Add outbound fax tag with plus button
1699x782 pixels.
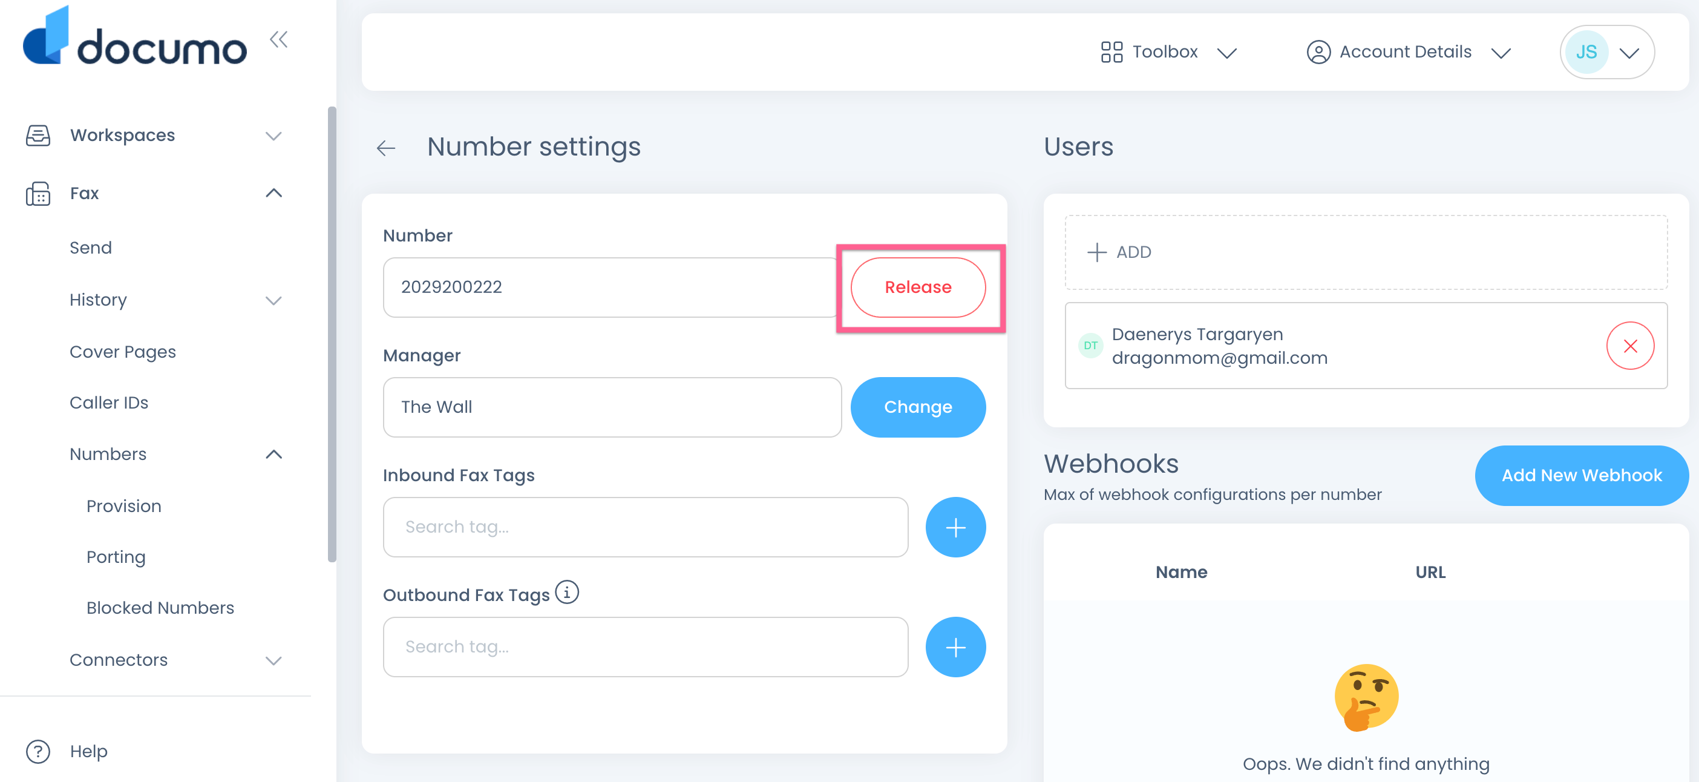955,646
